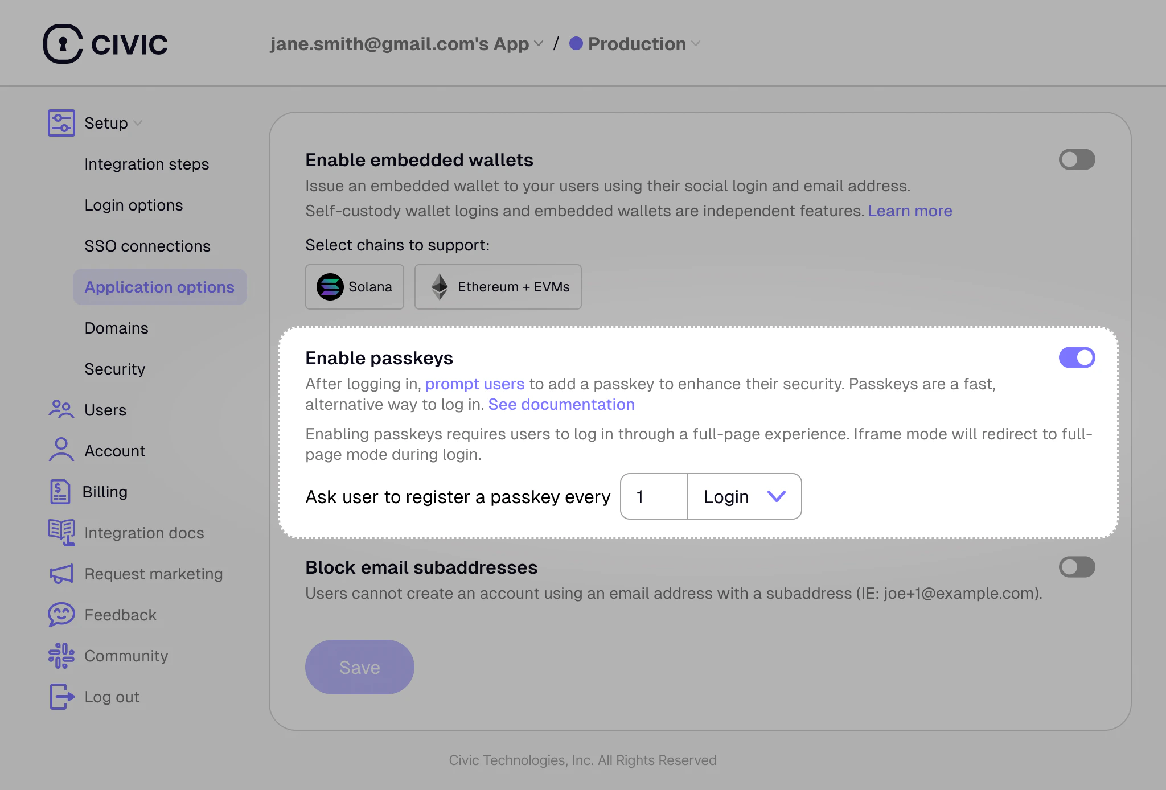Click the Users sidebar icon
This screenshot has width=1166, height=790.
click(x=61, y=410)
